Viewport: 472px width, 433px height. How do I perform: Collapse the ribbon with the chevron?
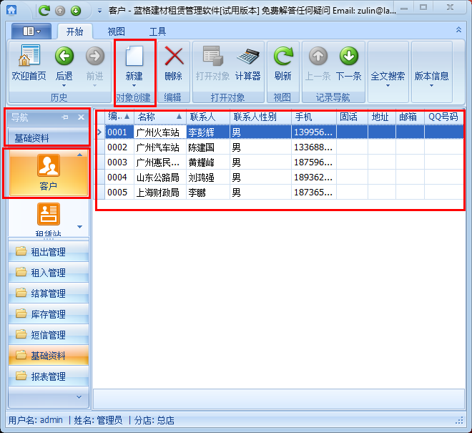point(458,30)
